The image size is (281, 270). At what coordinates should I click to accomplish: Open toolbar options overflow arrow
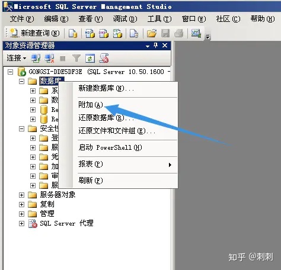click(x=207, y=37)
